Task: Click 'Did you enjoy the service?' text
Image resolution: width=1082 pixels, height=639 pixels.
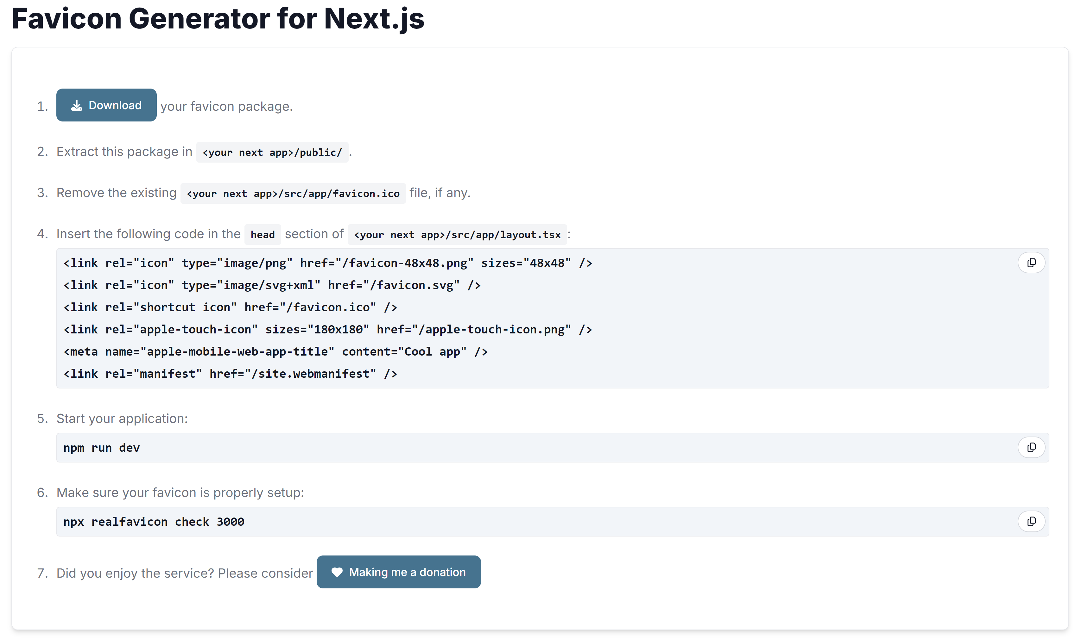Action: (x=135, y=573)
